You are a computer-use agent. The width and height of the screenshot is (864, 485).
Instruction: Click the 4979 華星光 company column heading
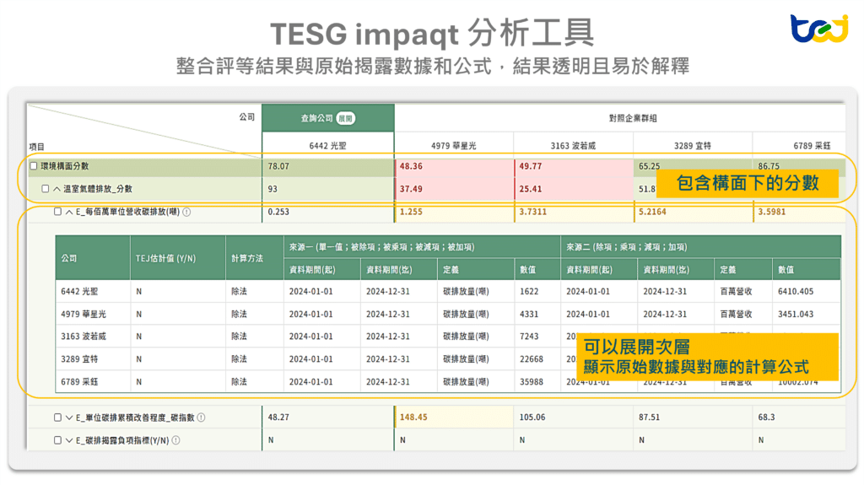[453, 145]
